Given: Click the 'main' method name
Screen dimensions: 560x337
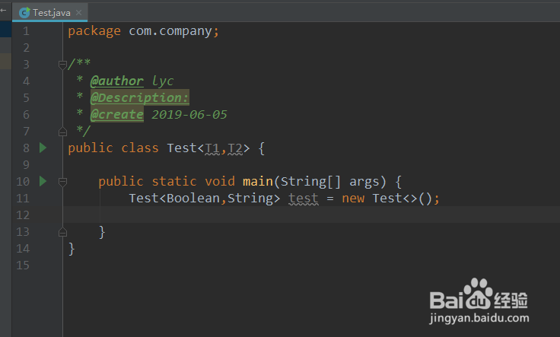Looking at the screenshot, I should [258, 181].
